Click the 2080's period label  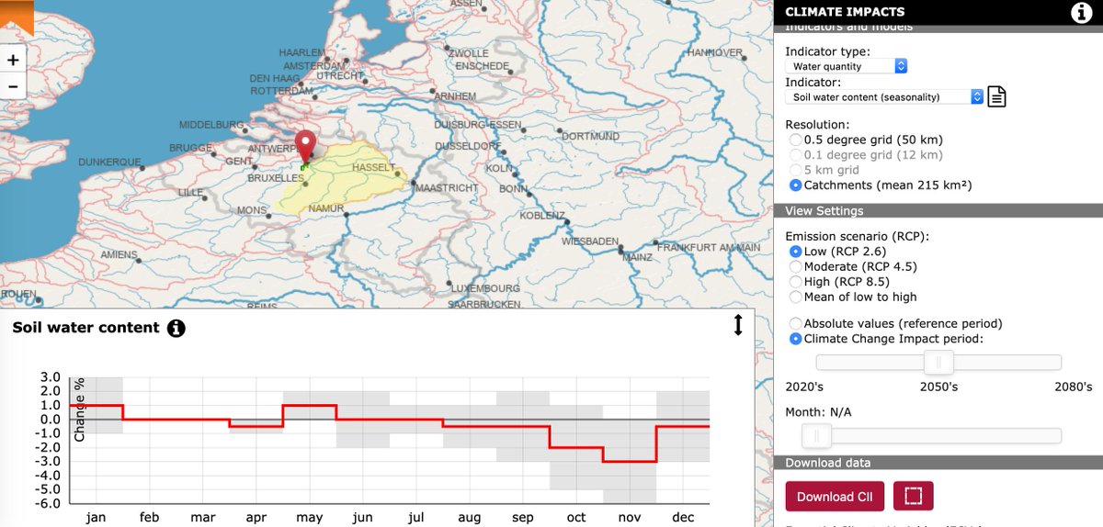tap(1073, 387)
